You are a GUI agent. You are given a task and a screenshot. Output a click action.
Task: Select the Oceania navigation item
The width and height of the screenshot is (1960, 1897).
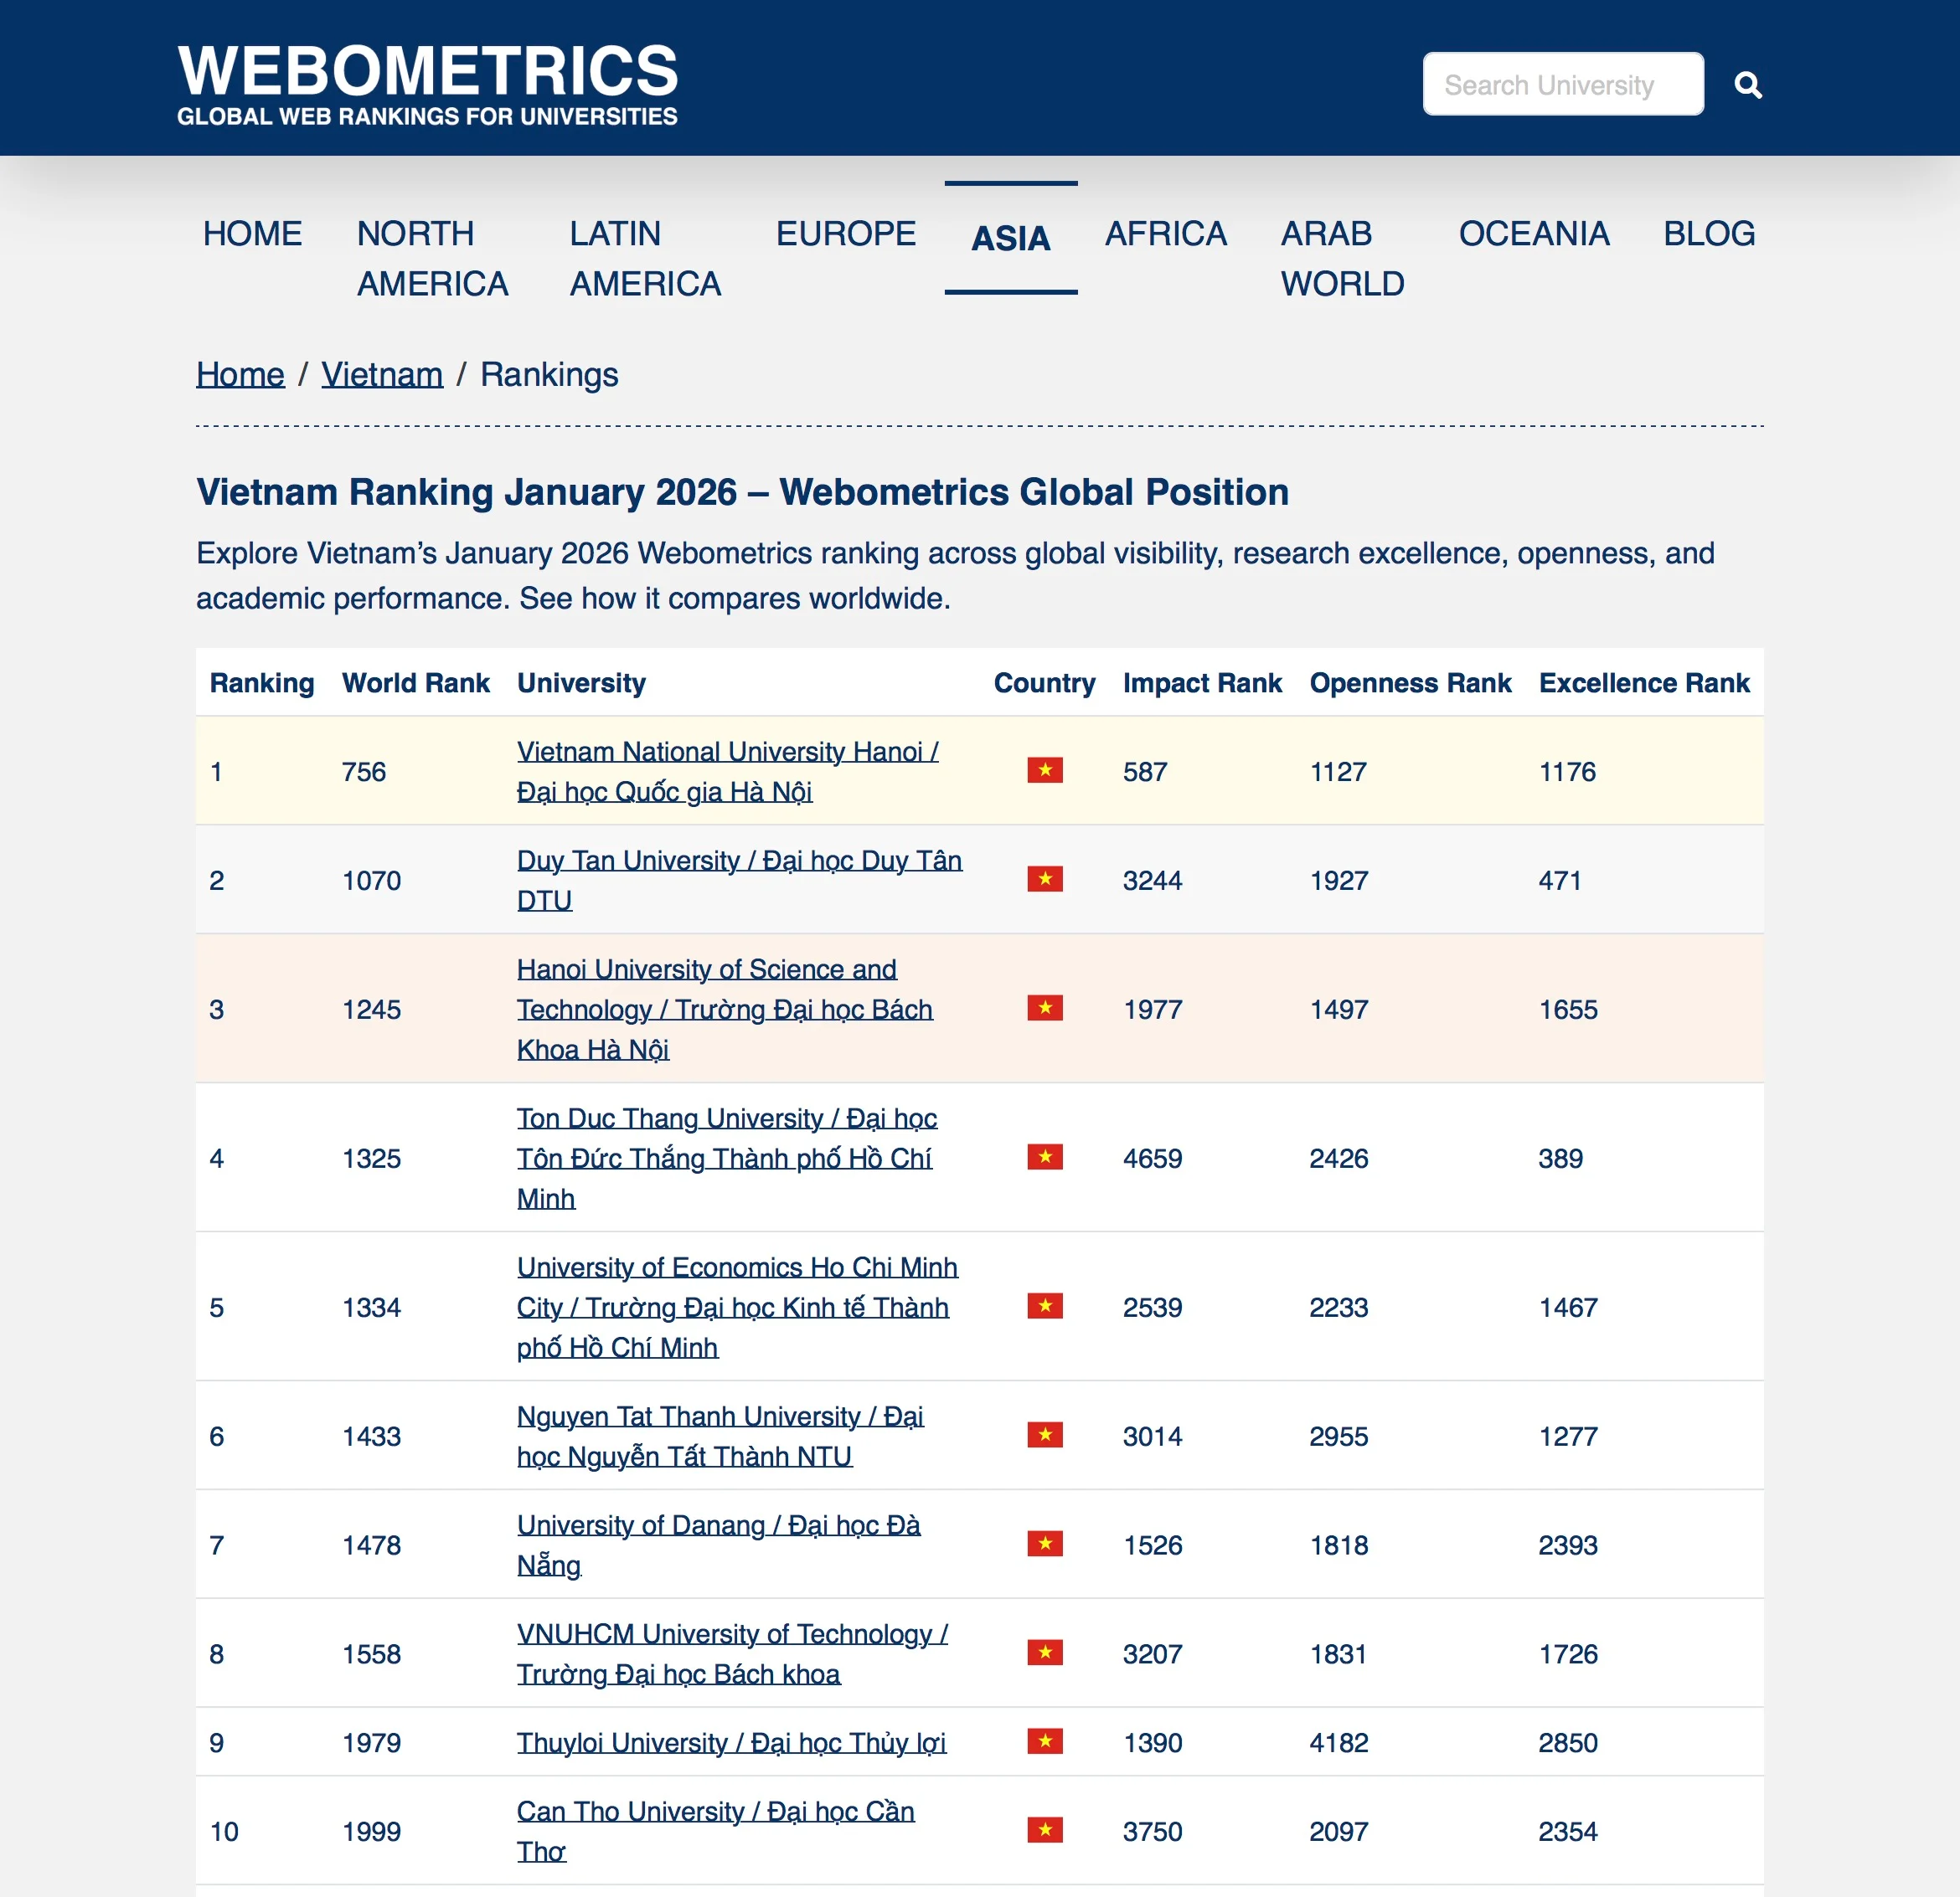pyautogui.click(x=1533, y=234)
